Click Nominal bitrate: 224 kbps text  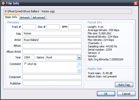pyautogui.click(x=103, y=37)
